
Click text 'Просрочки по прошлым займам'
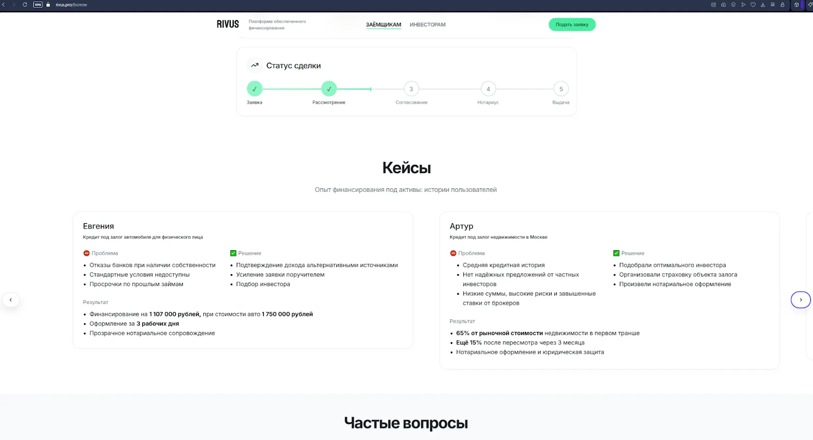[x=136, y=284]
